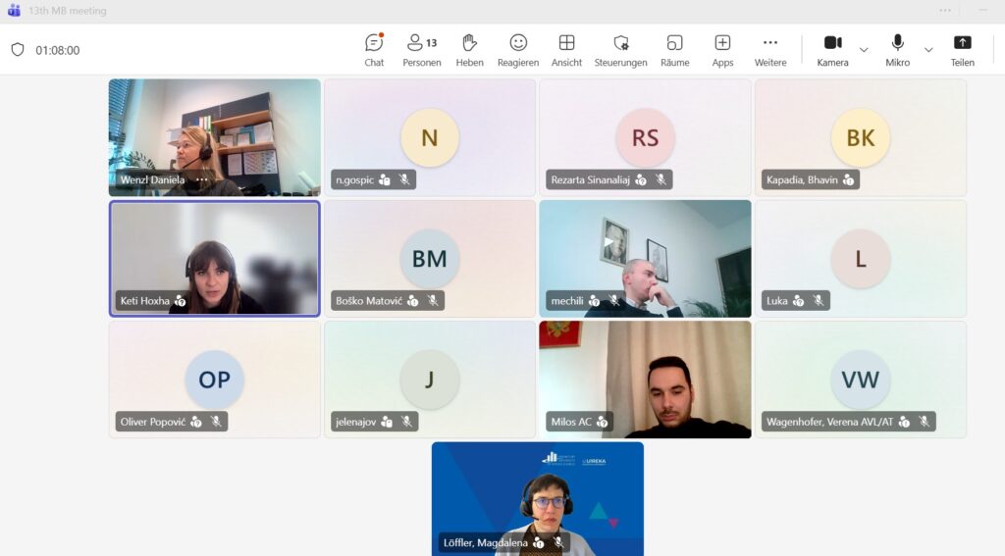Expand the Kamera options dropdown arrow
The width and height of the screenshot is (1005, 556).
click(x=864, y=50)
